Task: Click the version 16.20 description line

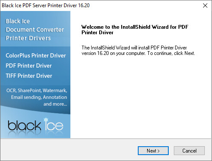Action: pyautogui.click(x=138, y=53)
